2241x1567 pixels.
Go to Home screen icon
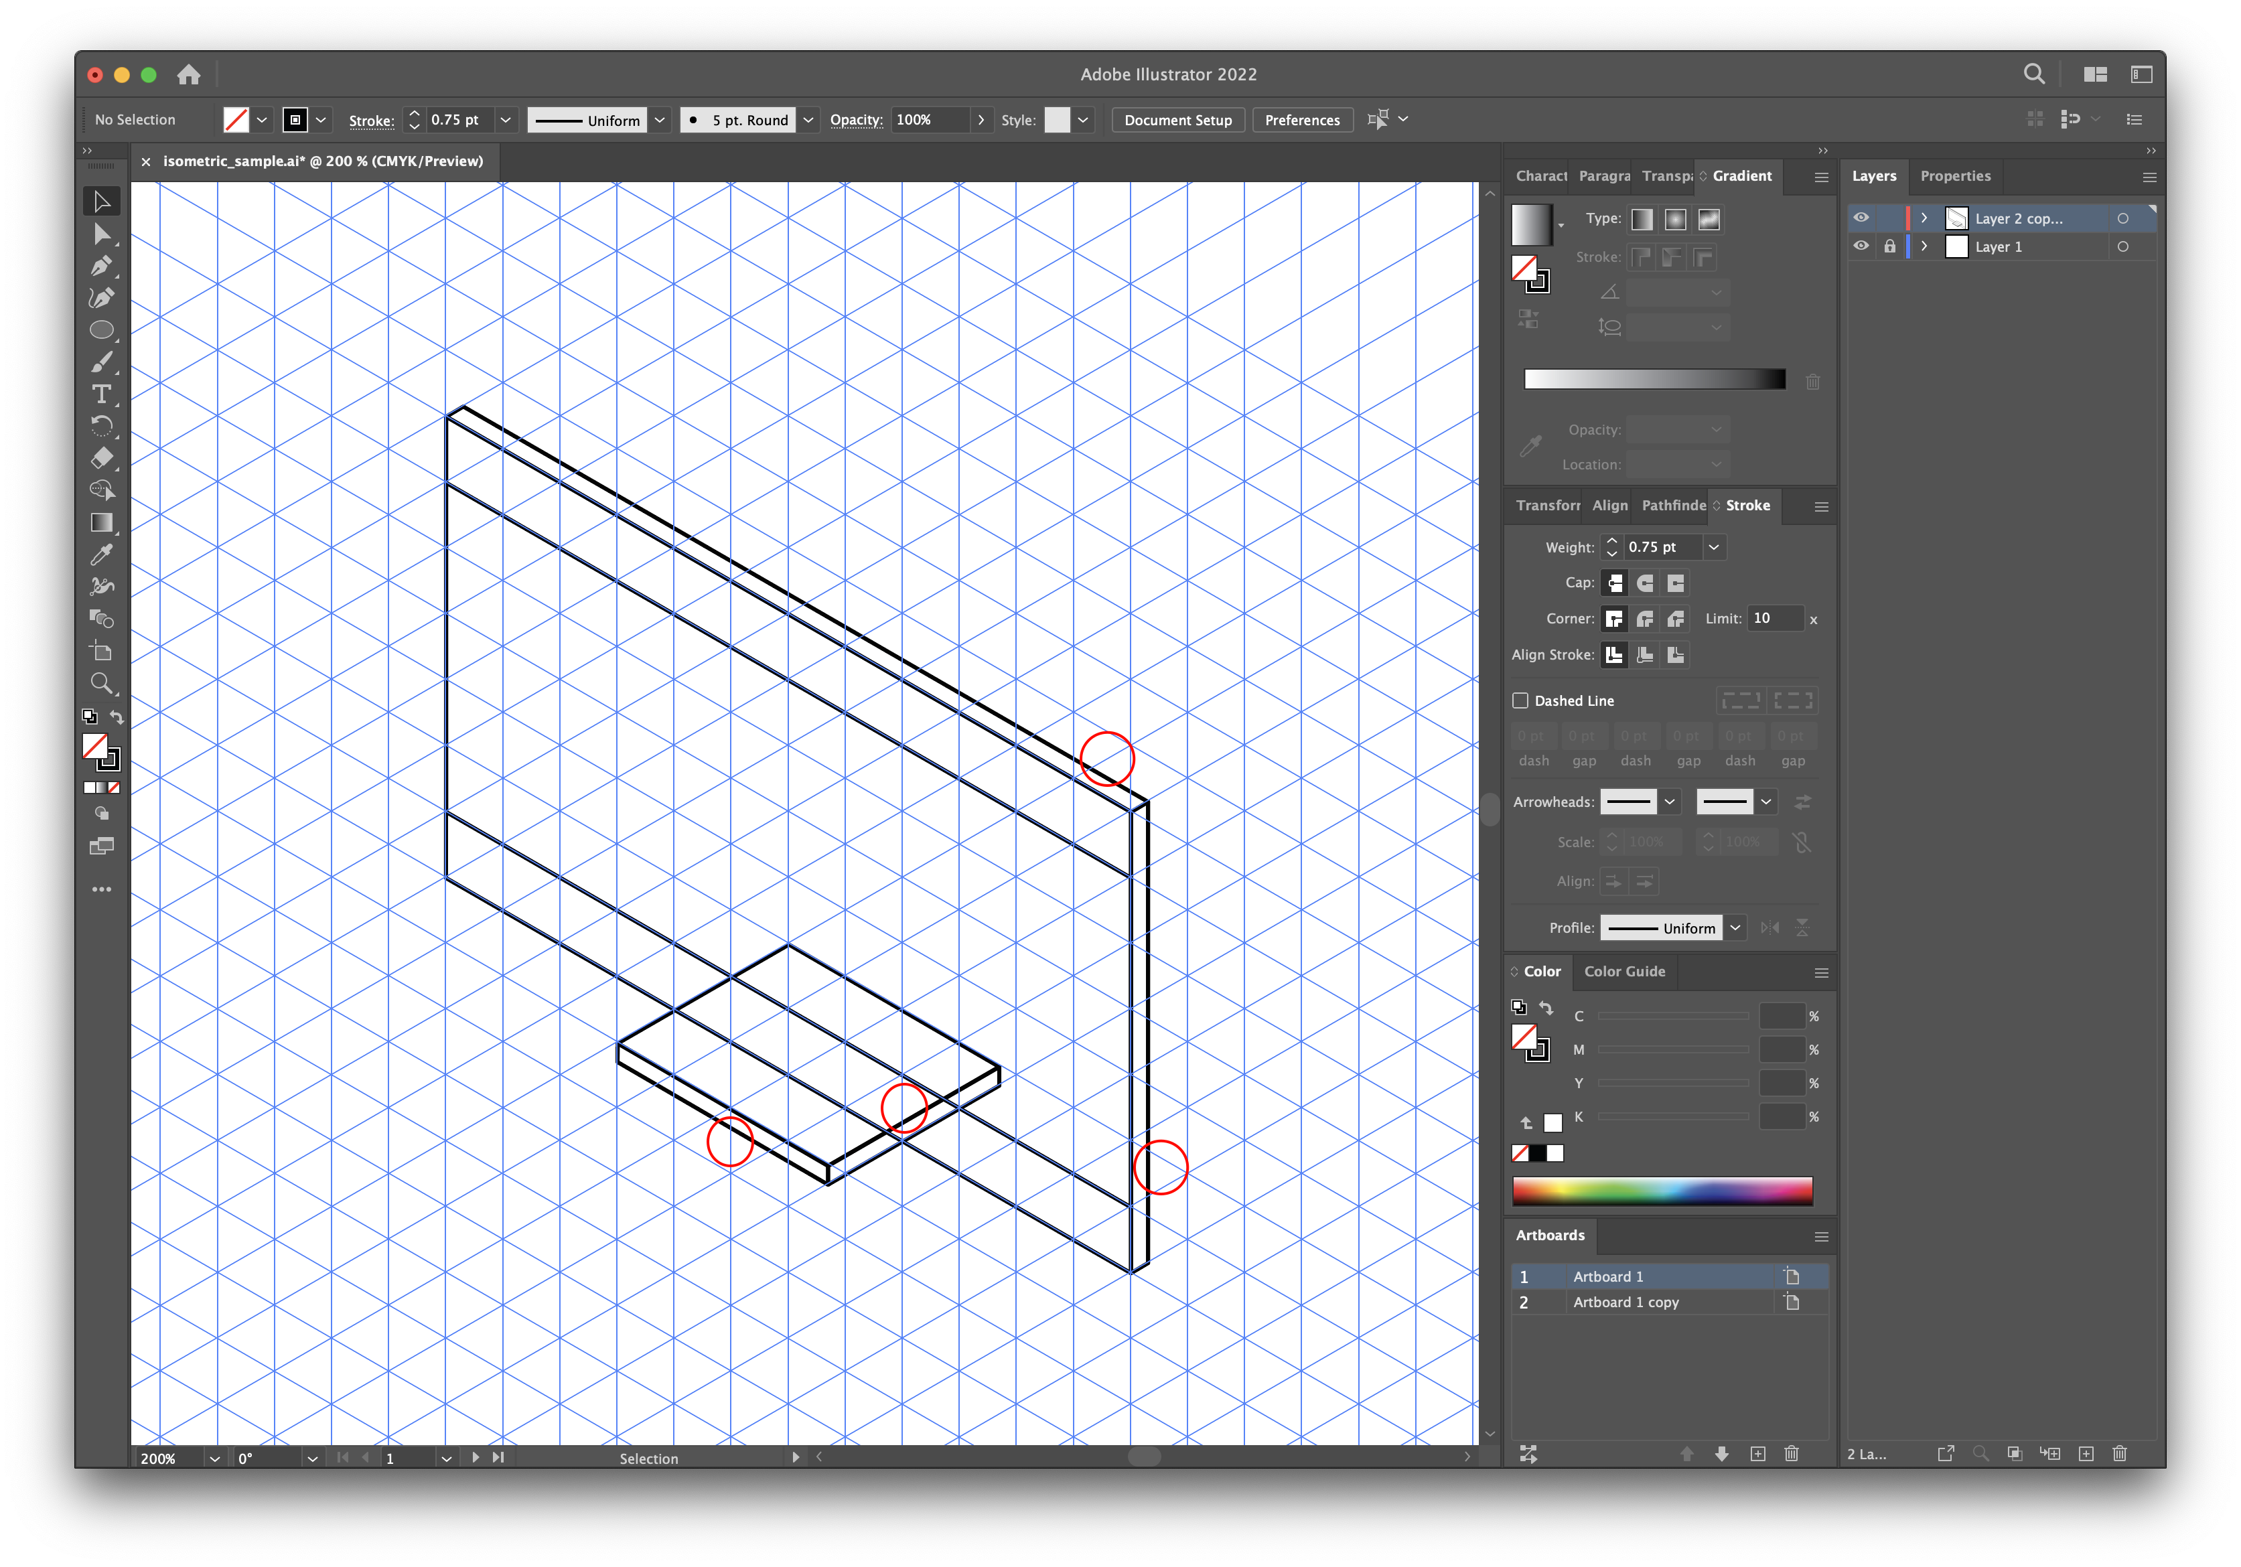188,74
